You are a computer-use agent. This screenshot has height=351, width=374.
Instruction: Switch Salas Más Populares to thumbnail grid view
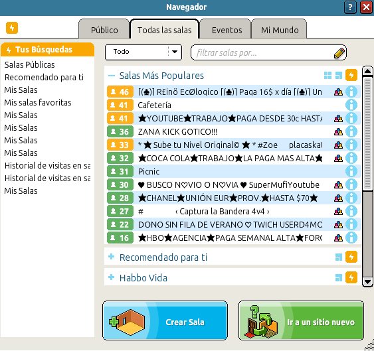327,76
